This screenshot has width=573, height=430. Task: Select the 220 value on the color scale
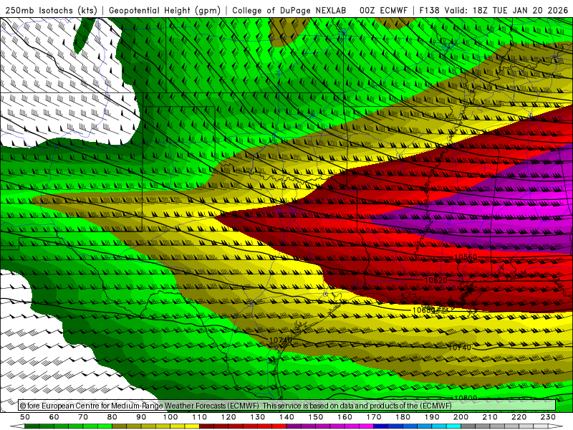[x=519, y=417]
